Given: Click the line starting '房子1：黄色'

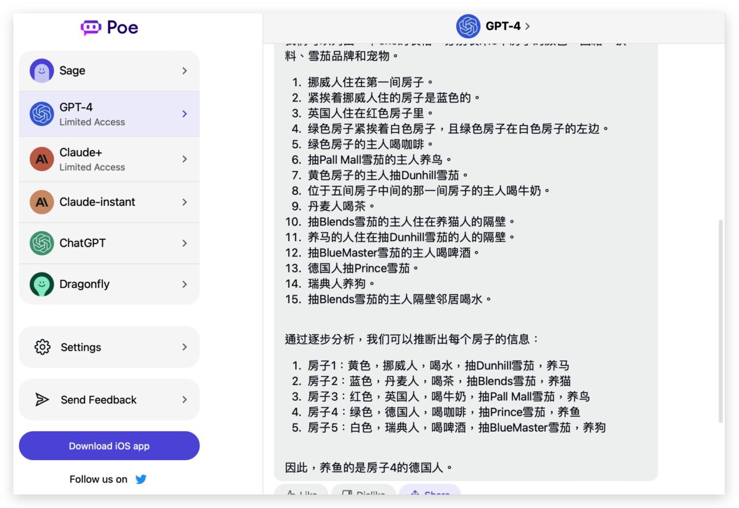Looking at the screenshot, I should pyautogui.click(x=438, y=365).
